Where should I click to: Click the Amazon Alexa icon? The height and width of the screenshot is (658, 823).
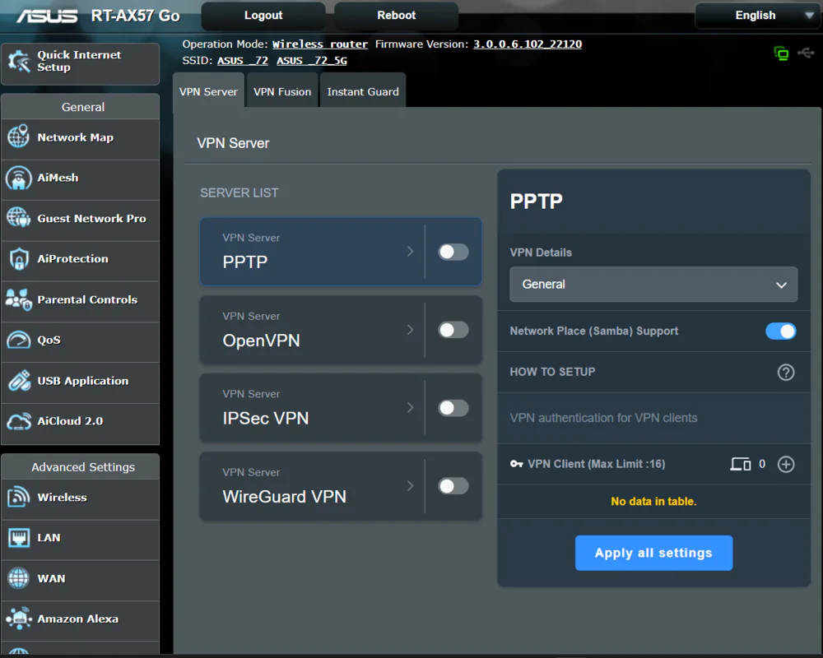point(18,619)
